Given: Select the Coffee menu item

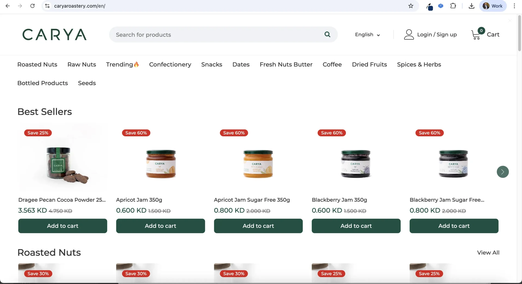Looking at the screenshot, I should (x=332, y=65).
